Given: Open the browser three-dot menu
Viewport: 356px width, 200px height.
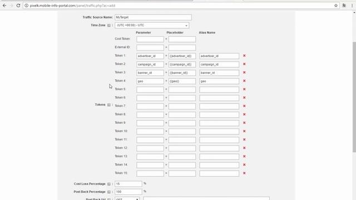Looking at the screenshot, I should [352, 6].
